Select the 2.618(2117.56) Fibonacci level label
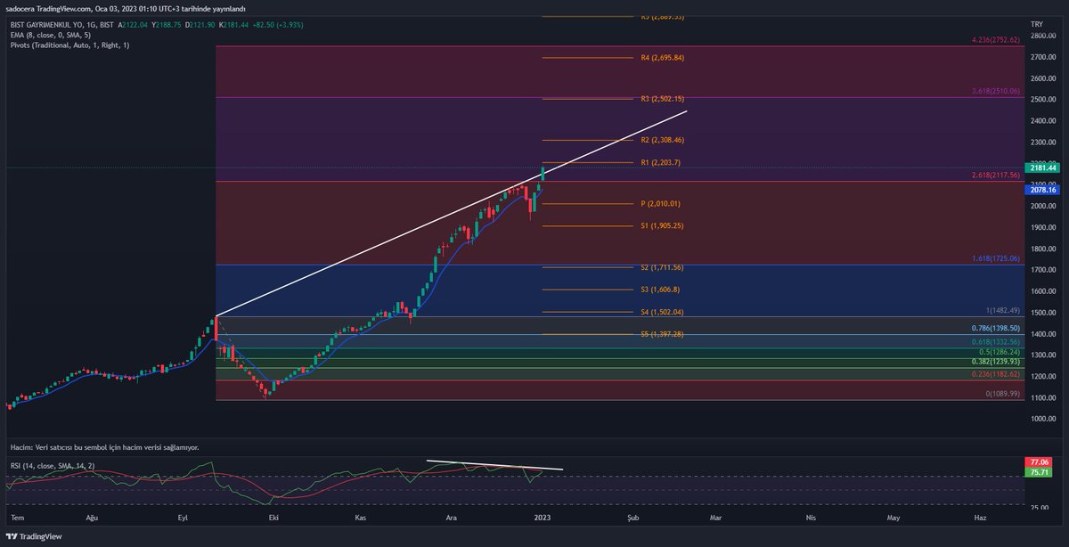 coord(995,176)
